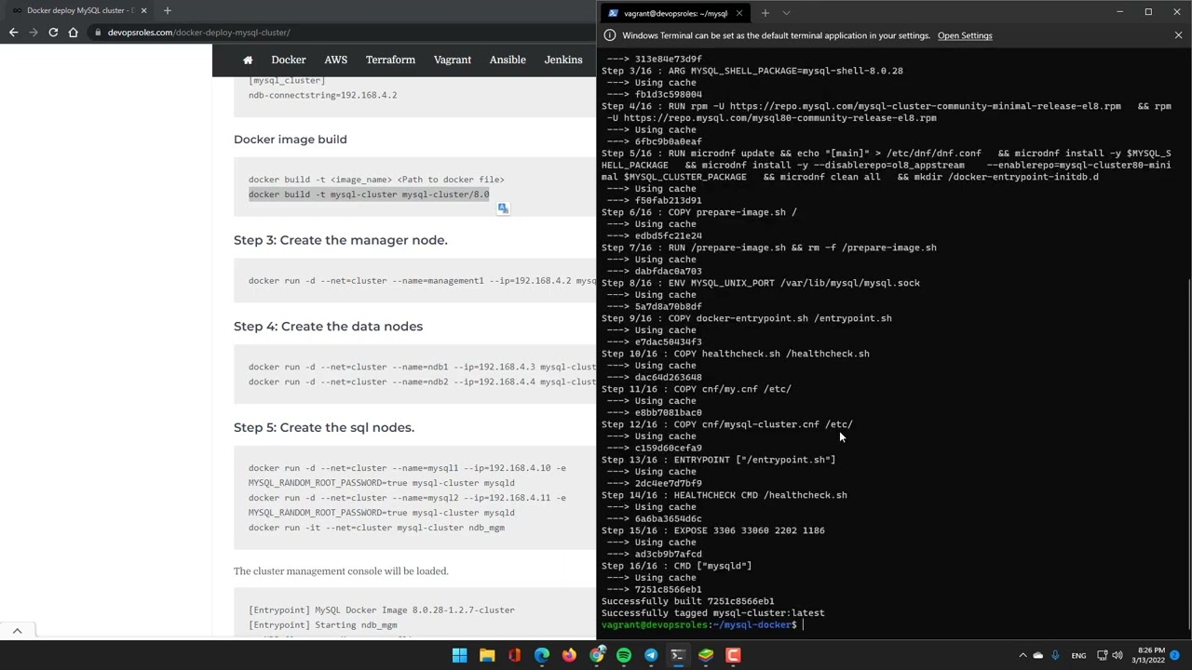Viewport: 1192px width, 670px height.
Task: Open Telegram from taskbar
Action: pos(651,655)
